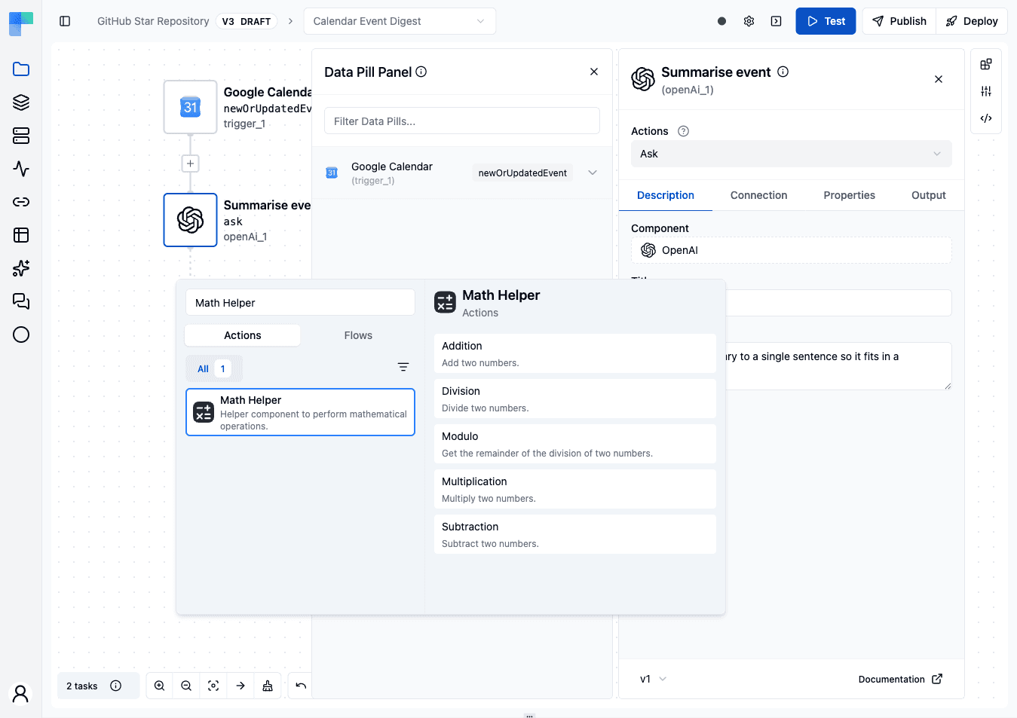This screenshot has width=1017, height=718.
Task: Click the Filter Data Pills input
Action: point(462,121)
